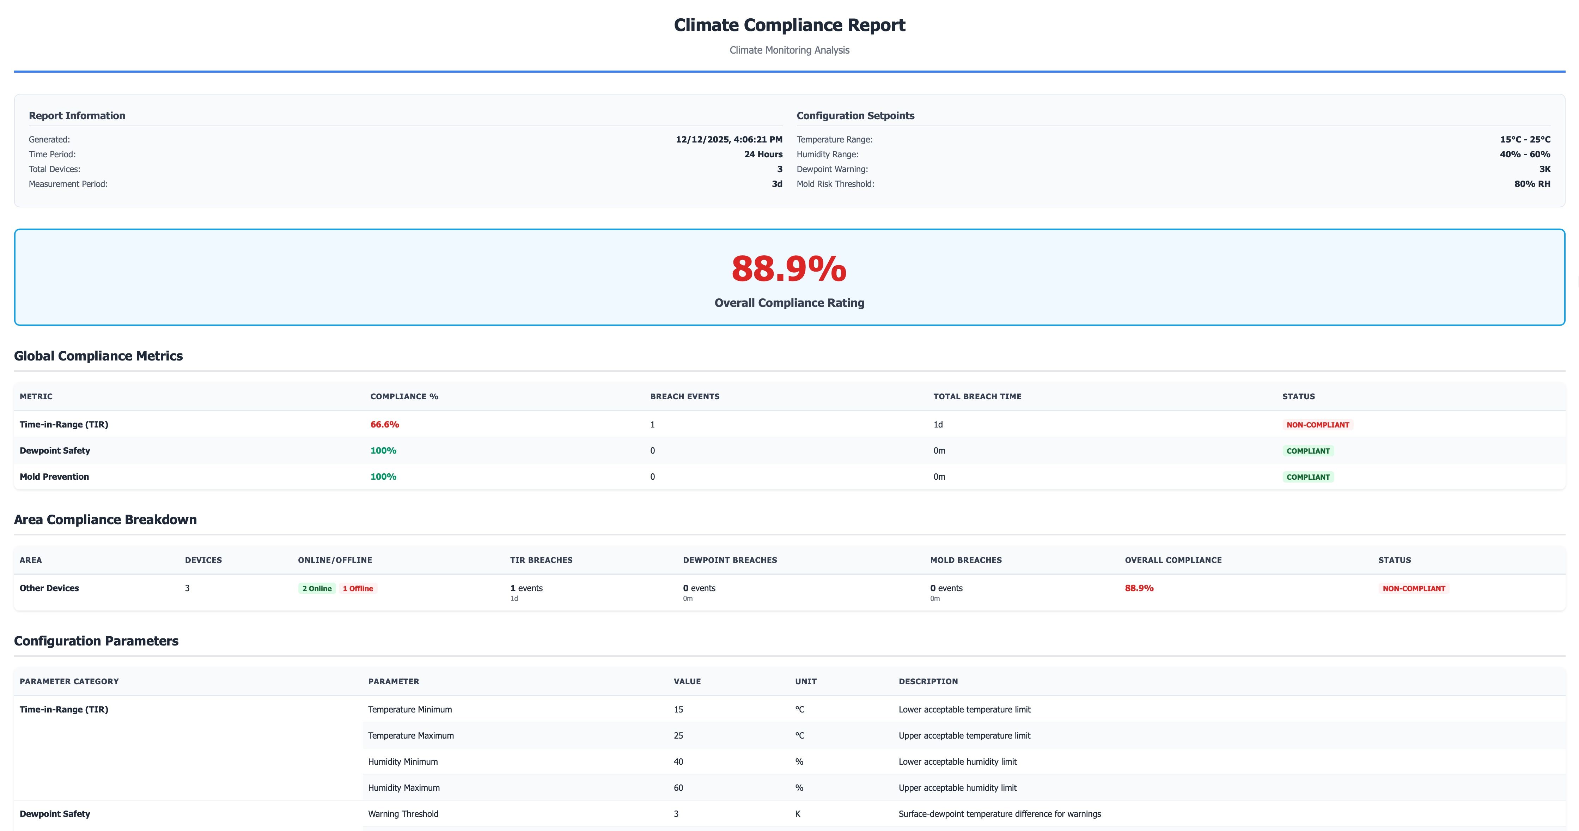Image resolution: width=1579 pixels, height=831 pixels.
Task: Click the Configuration Setpoints heading
Action: pyautogui.click(x=855, y=116)
